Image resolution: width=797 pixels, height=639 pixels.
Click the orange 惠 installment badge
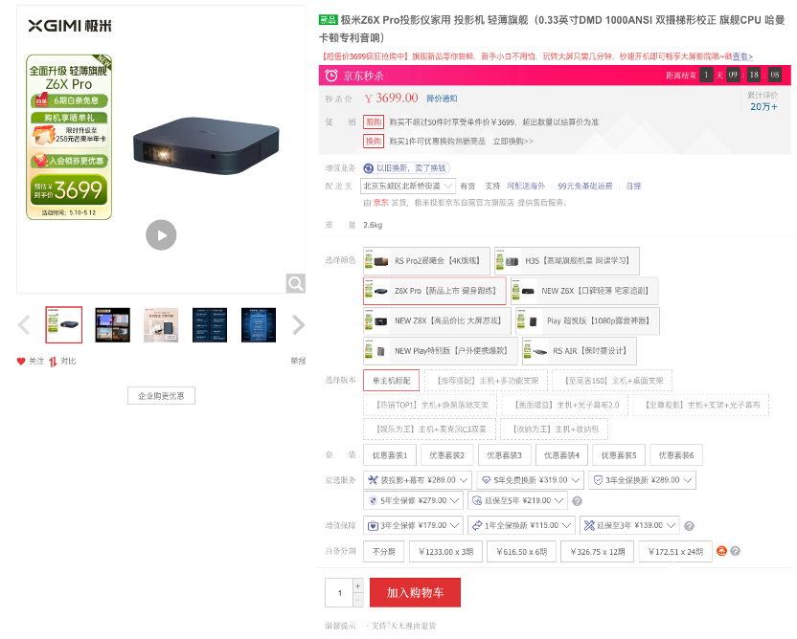(721, 551)
